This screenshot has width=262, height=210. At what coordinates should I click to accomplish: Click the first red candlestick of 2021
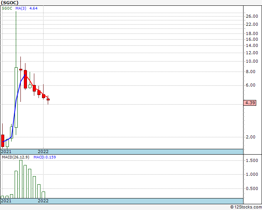point(3,141)
